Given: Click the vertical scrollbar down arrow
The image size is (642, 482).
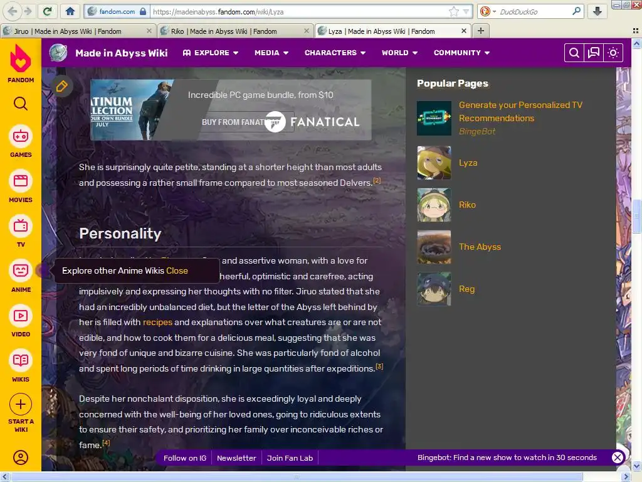Looking at the screenshot, I should tap(637, 466).
